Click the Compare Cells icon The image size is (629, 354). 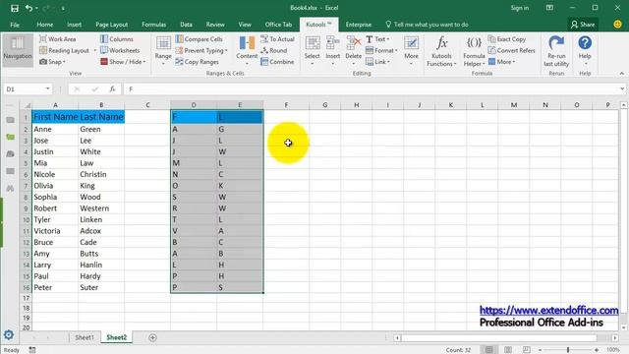click(x=179, y=39)
